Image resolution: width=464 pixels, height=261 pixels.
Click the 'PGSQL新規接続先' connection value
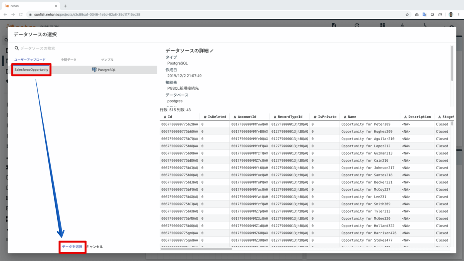(183, 89)
